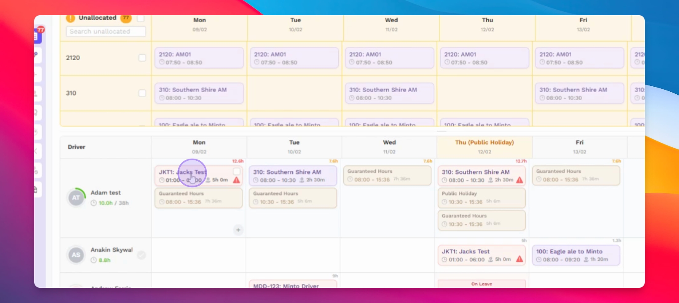Image resolution: width=679 pixels, height=303 pixels.
Task: Tick the Unallocated header select-all checkbox
Action: coord(141,19)
